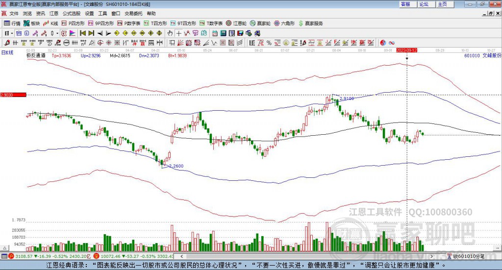Click the Bt=1.9839 indicator value
The height and width of the screenshot is (270, 502).
click(177, 55)
